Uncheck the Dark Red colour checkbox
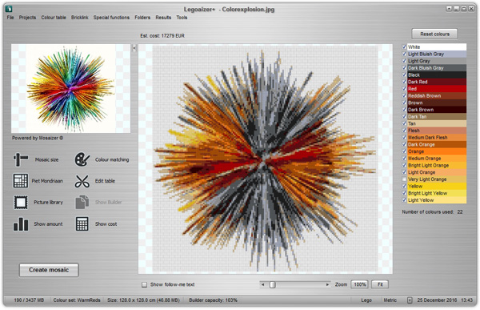The image size is (480, 310). [x=404, y=82]
